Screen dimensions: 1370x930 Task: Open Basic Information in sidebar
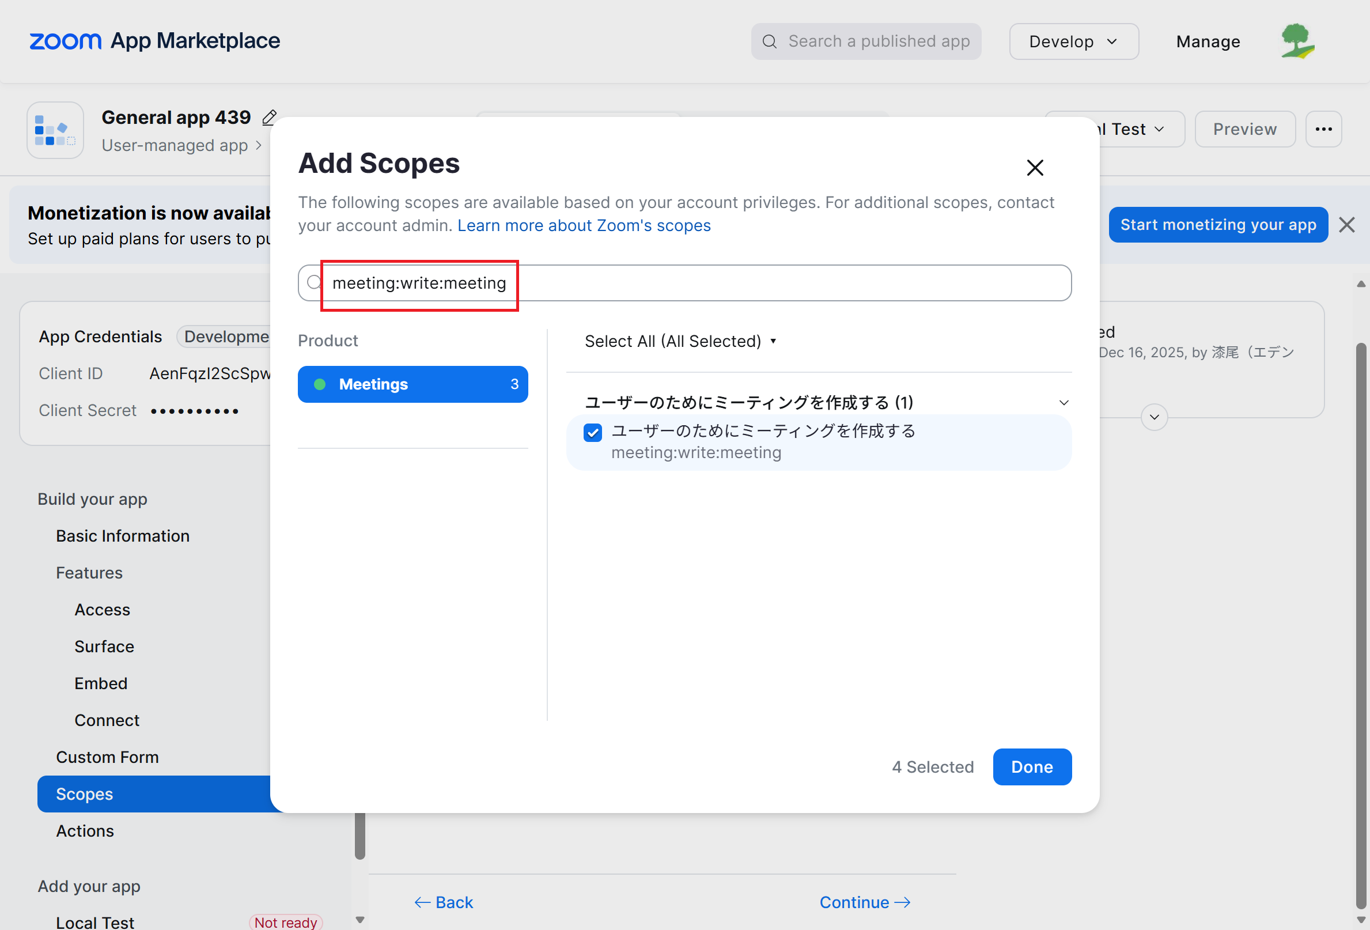(x=123, y=536)
